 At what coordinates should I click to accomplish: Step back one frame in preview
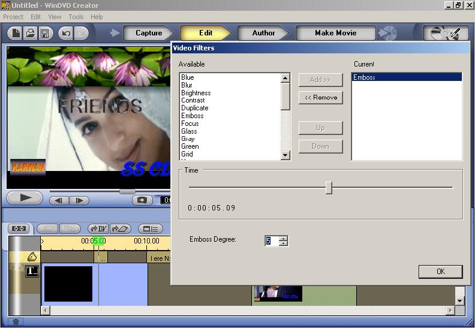59,200
